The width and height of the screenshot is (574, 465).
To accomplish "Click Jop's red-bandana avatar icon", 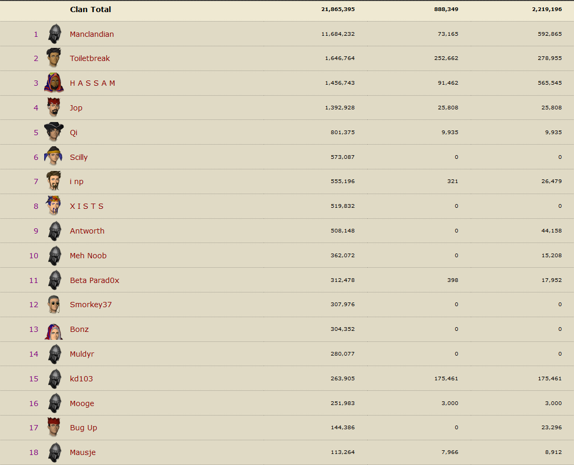I will [54, 108].
